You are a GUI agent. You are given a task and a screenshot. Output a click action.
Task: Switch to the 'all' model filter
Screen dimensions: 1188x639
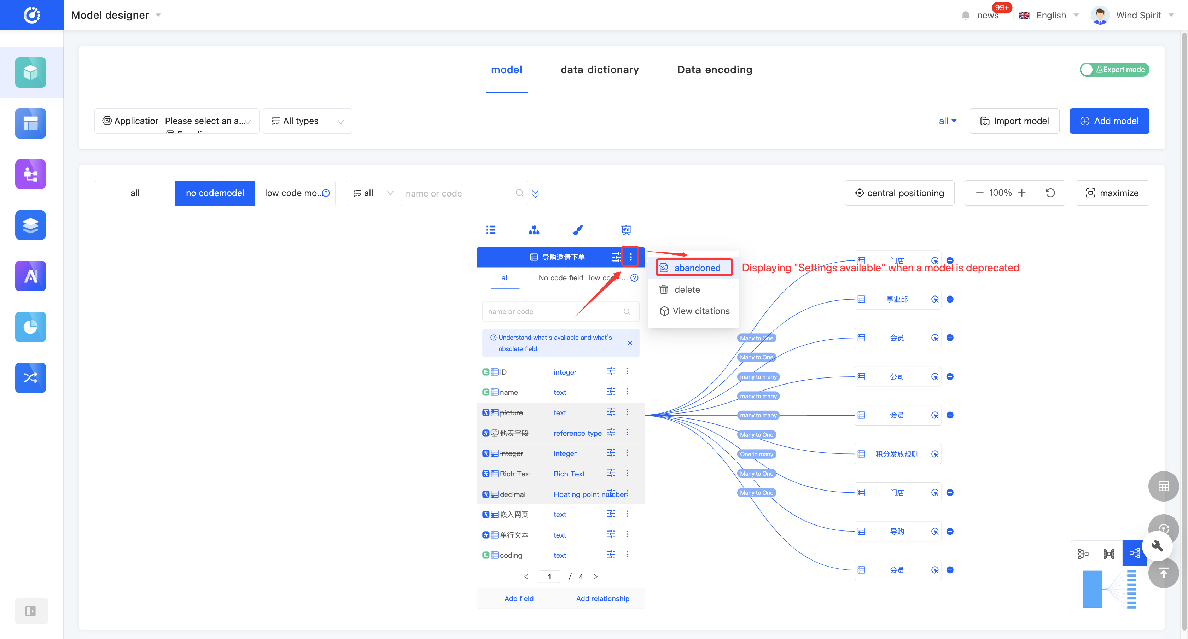point(135,193)
